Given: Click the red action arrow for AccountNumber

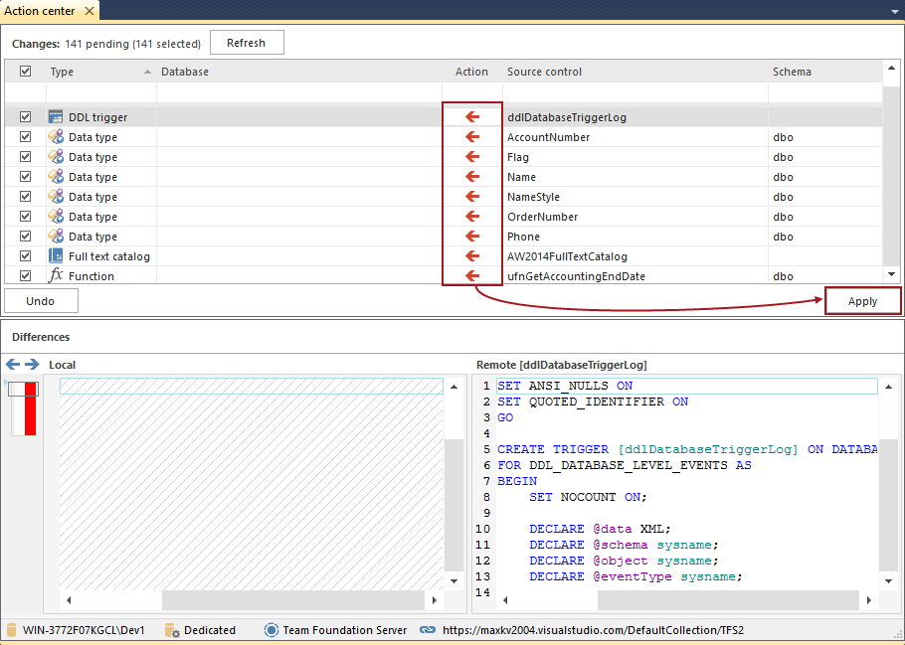Looking at the screenshot, I should (x=472, y=137).
